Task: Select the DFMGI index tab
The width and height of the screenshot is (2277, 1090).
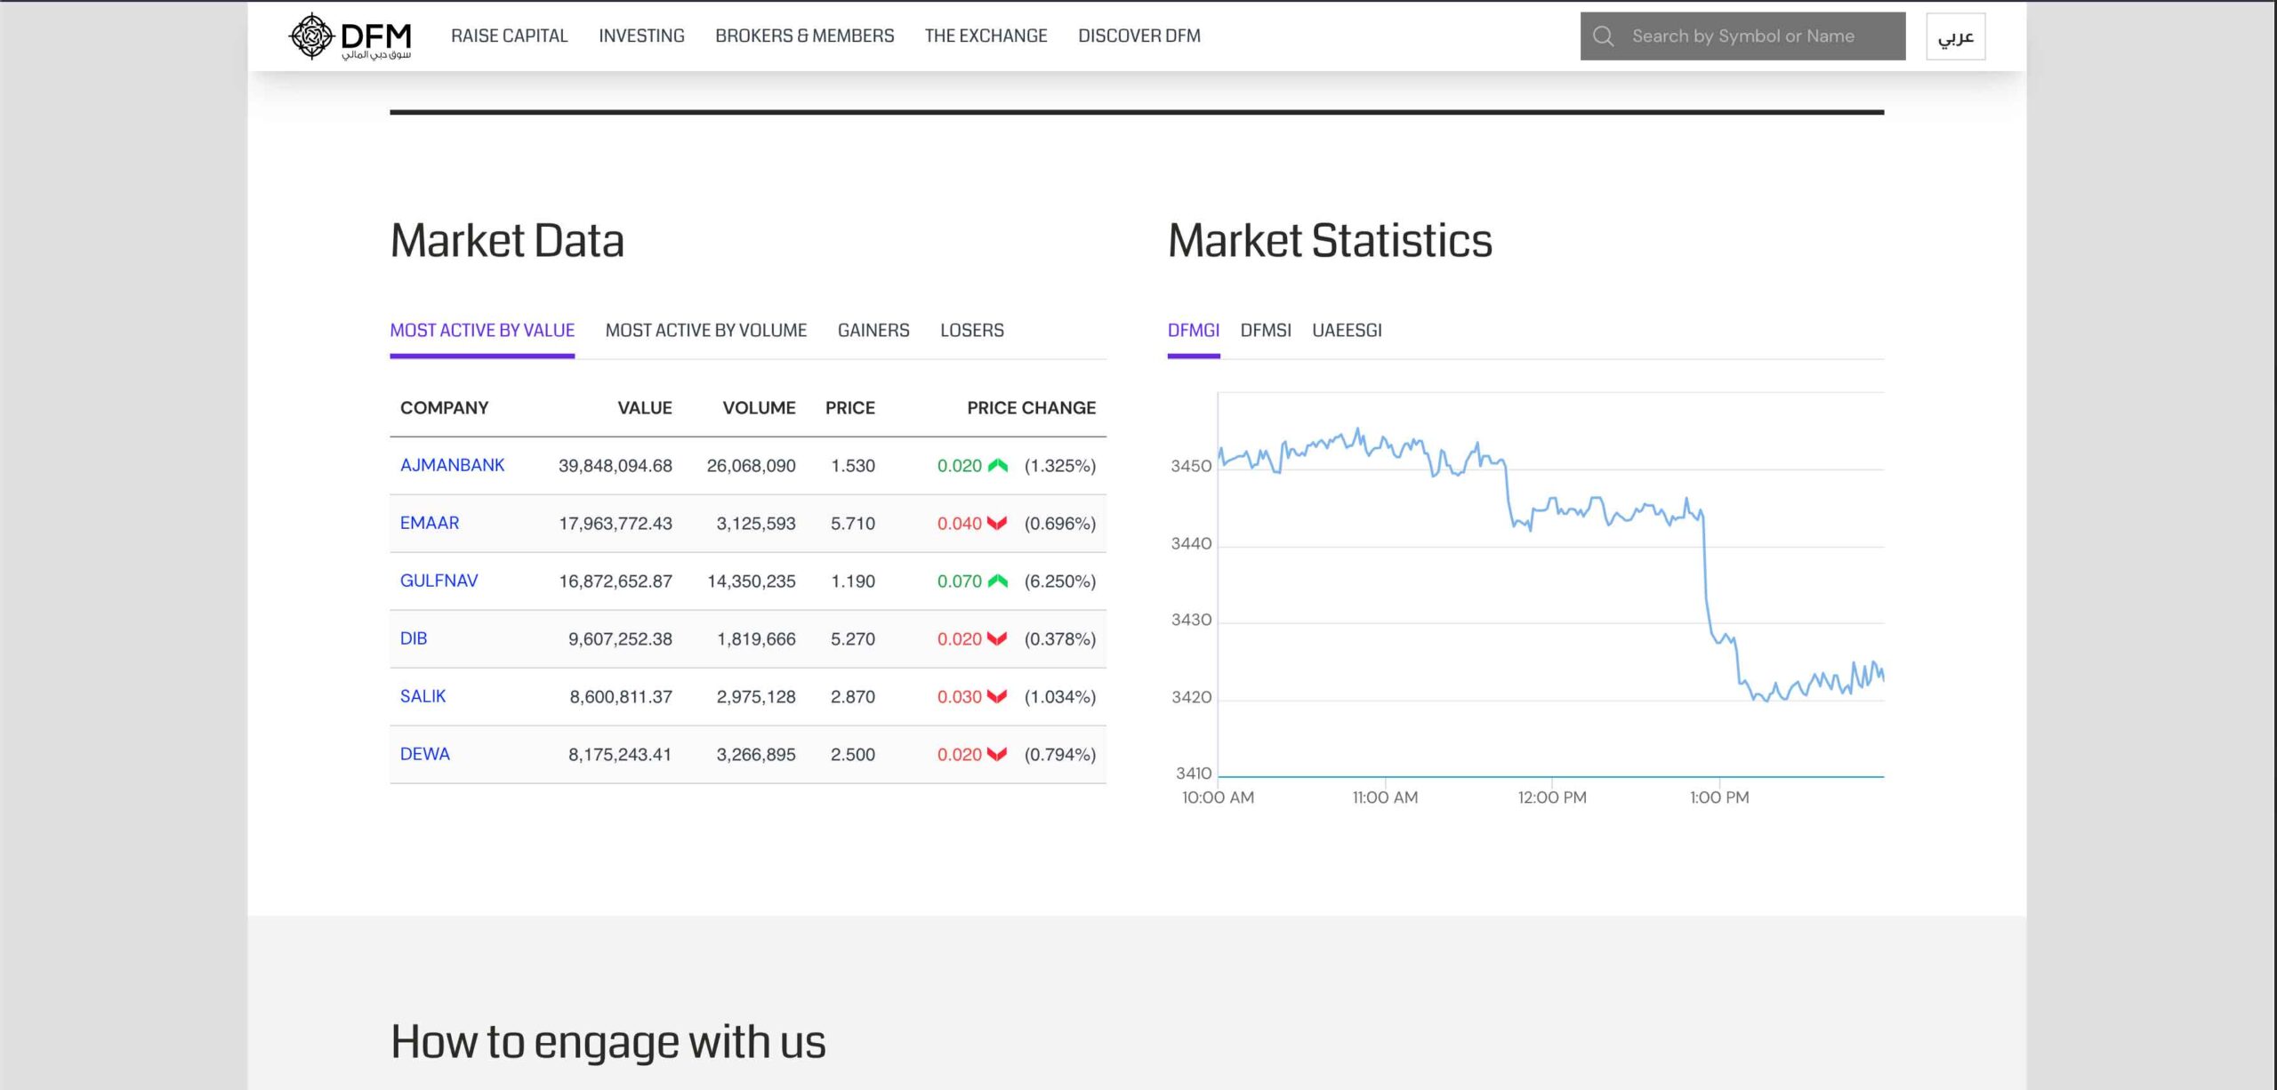Action: pyautogui.click(x=1193, y=331)
